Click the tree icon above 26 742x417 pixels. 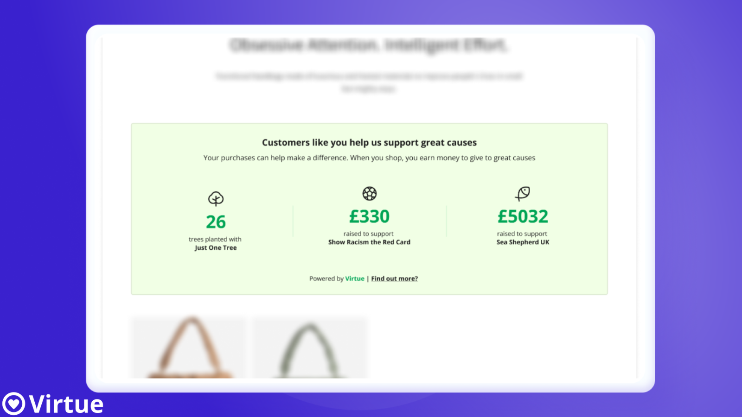tap(216, 199)
